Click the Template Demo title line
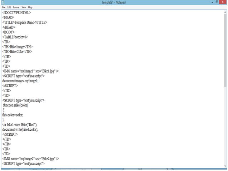Viewport: 228px width, 171px height. 25,22
